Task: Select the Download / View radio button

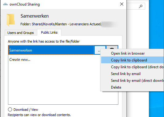Action: [x=10, y=110]
